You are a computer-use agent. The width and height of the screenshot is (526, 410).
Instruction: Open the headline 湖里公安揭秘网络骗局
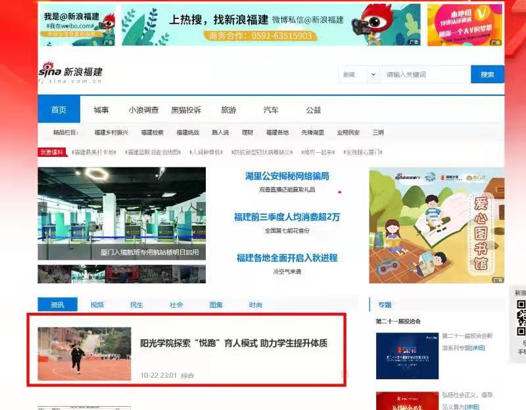(287, 176)
